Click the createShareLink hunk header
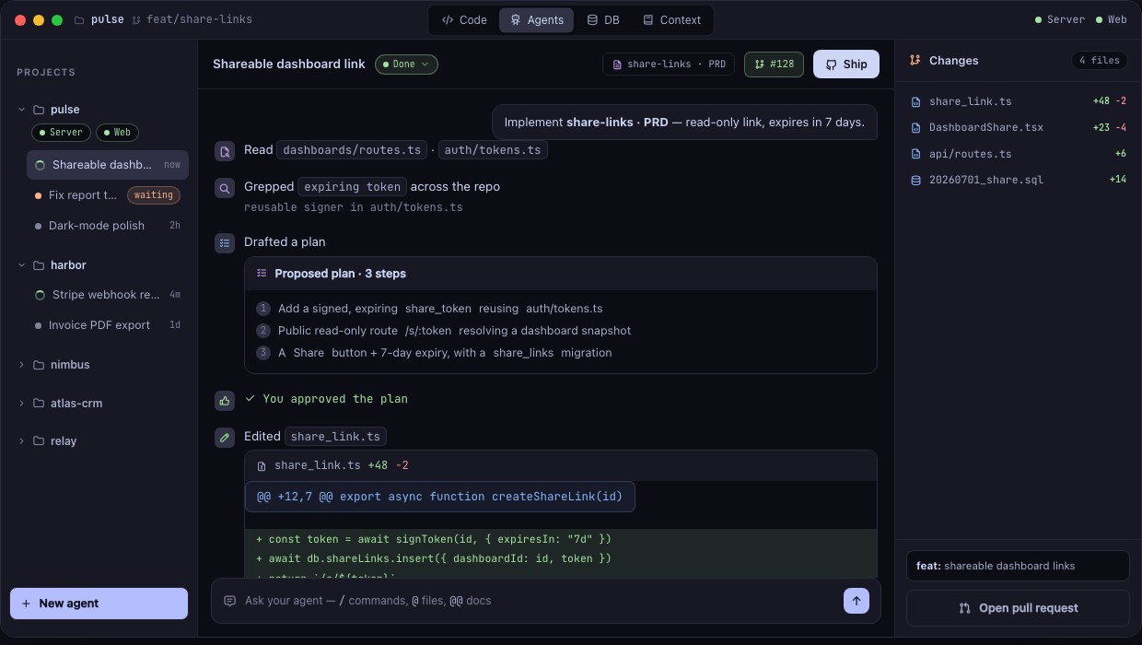The image size is (1142, 645). coord(439,497)
